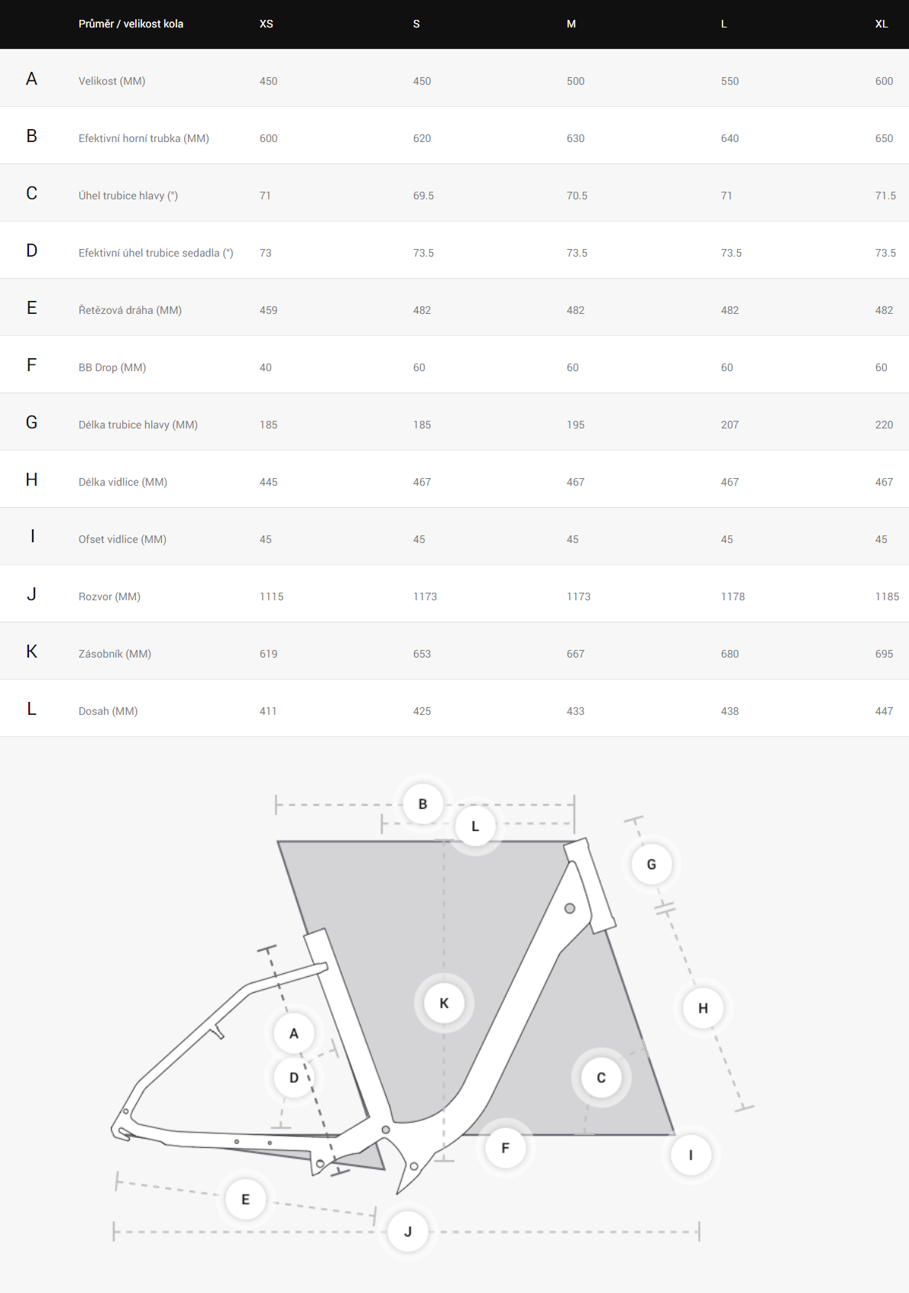Click the Dosah (MM) row label
This screenshot has height=1293, width=909.
tap(108, 711)
